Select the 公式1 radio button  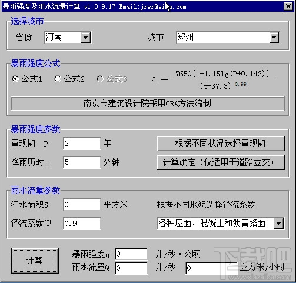coord(15,79)
